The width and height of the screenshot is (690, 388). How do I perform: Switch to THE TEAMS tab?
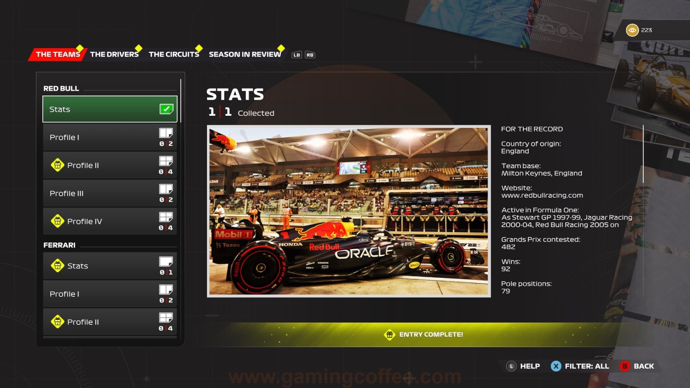[x=58, y=54]
